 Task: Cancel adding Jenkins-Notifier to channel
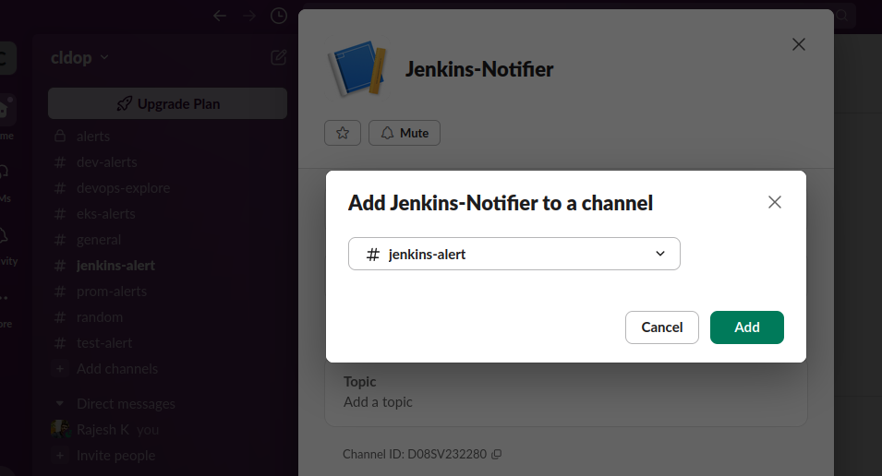click(661, 327)
